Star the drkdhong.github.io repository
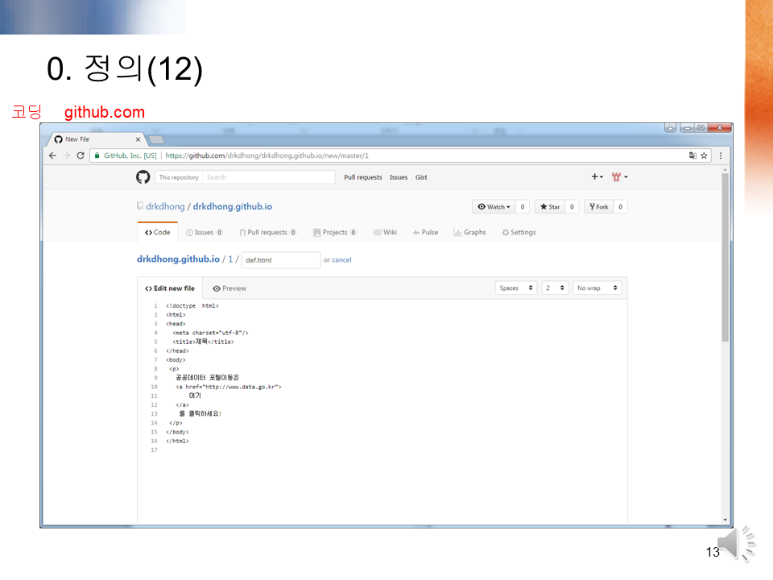773x580 pixels. coord(550,207)
